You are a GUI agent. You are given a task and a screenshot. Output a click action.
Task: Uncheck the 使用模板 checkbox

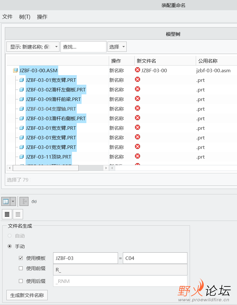click(21, 258)
